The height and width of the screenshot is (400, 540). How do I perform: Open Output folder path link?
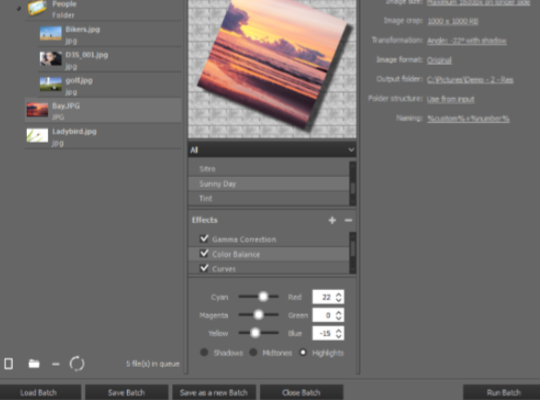(471, 80)
